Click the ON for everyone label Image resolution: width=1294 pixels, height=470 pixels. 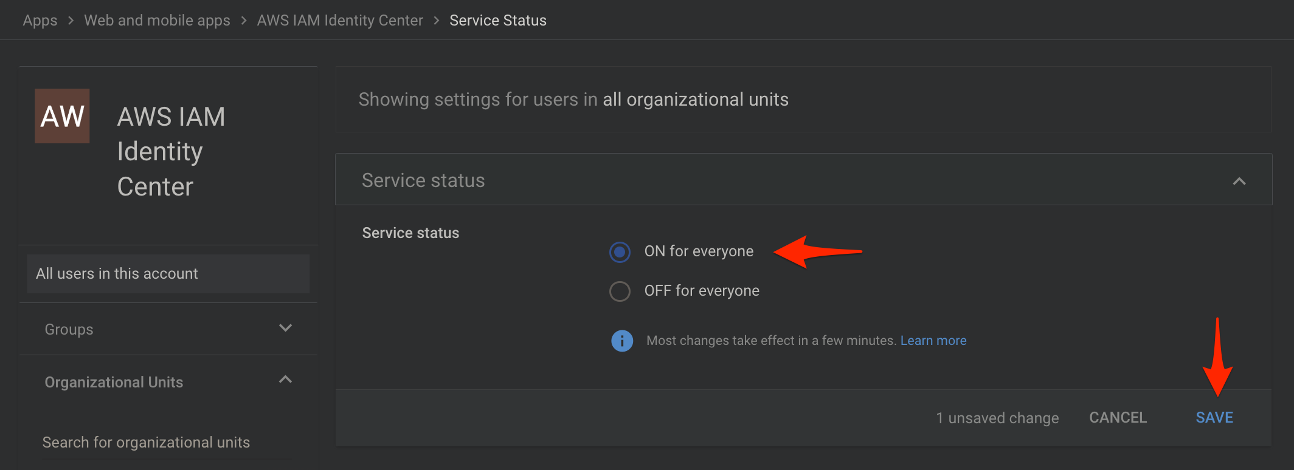coord(699,251)
